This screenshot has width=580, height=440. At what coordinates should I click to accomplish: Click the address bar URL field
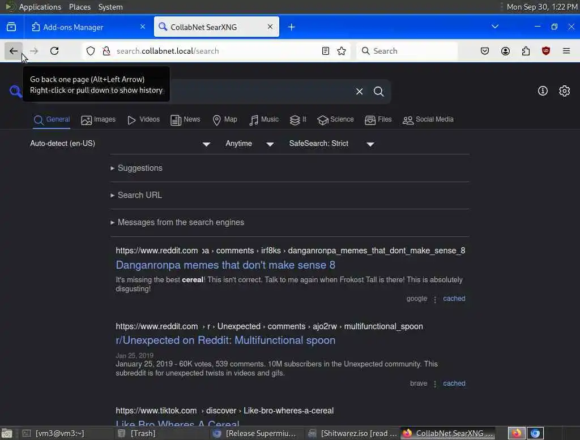click(216, 51)
